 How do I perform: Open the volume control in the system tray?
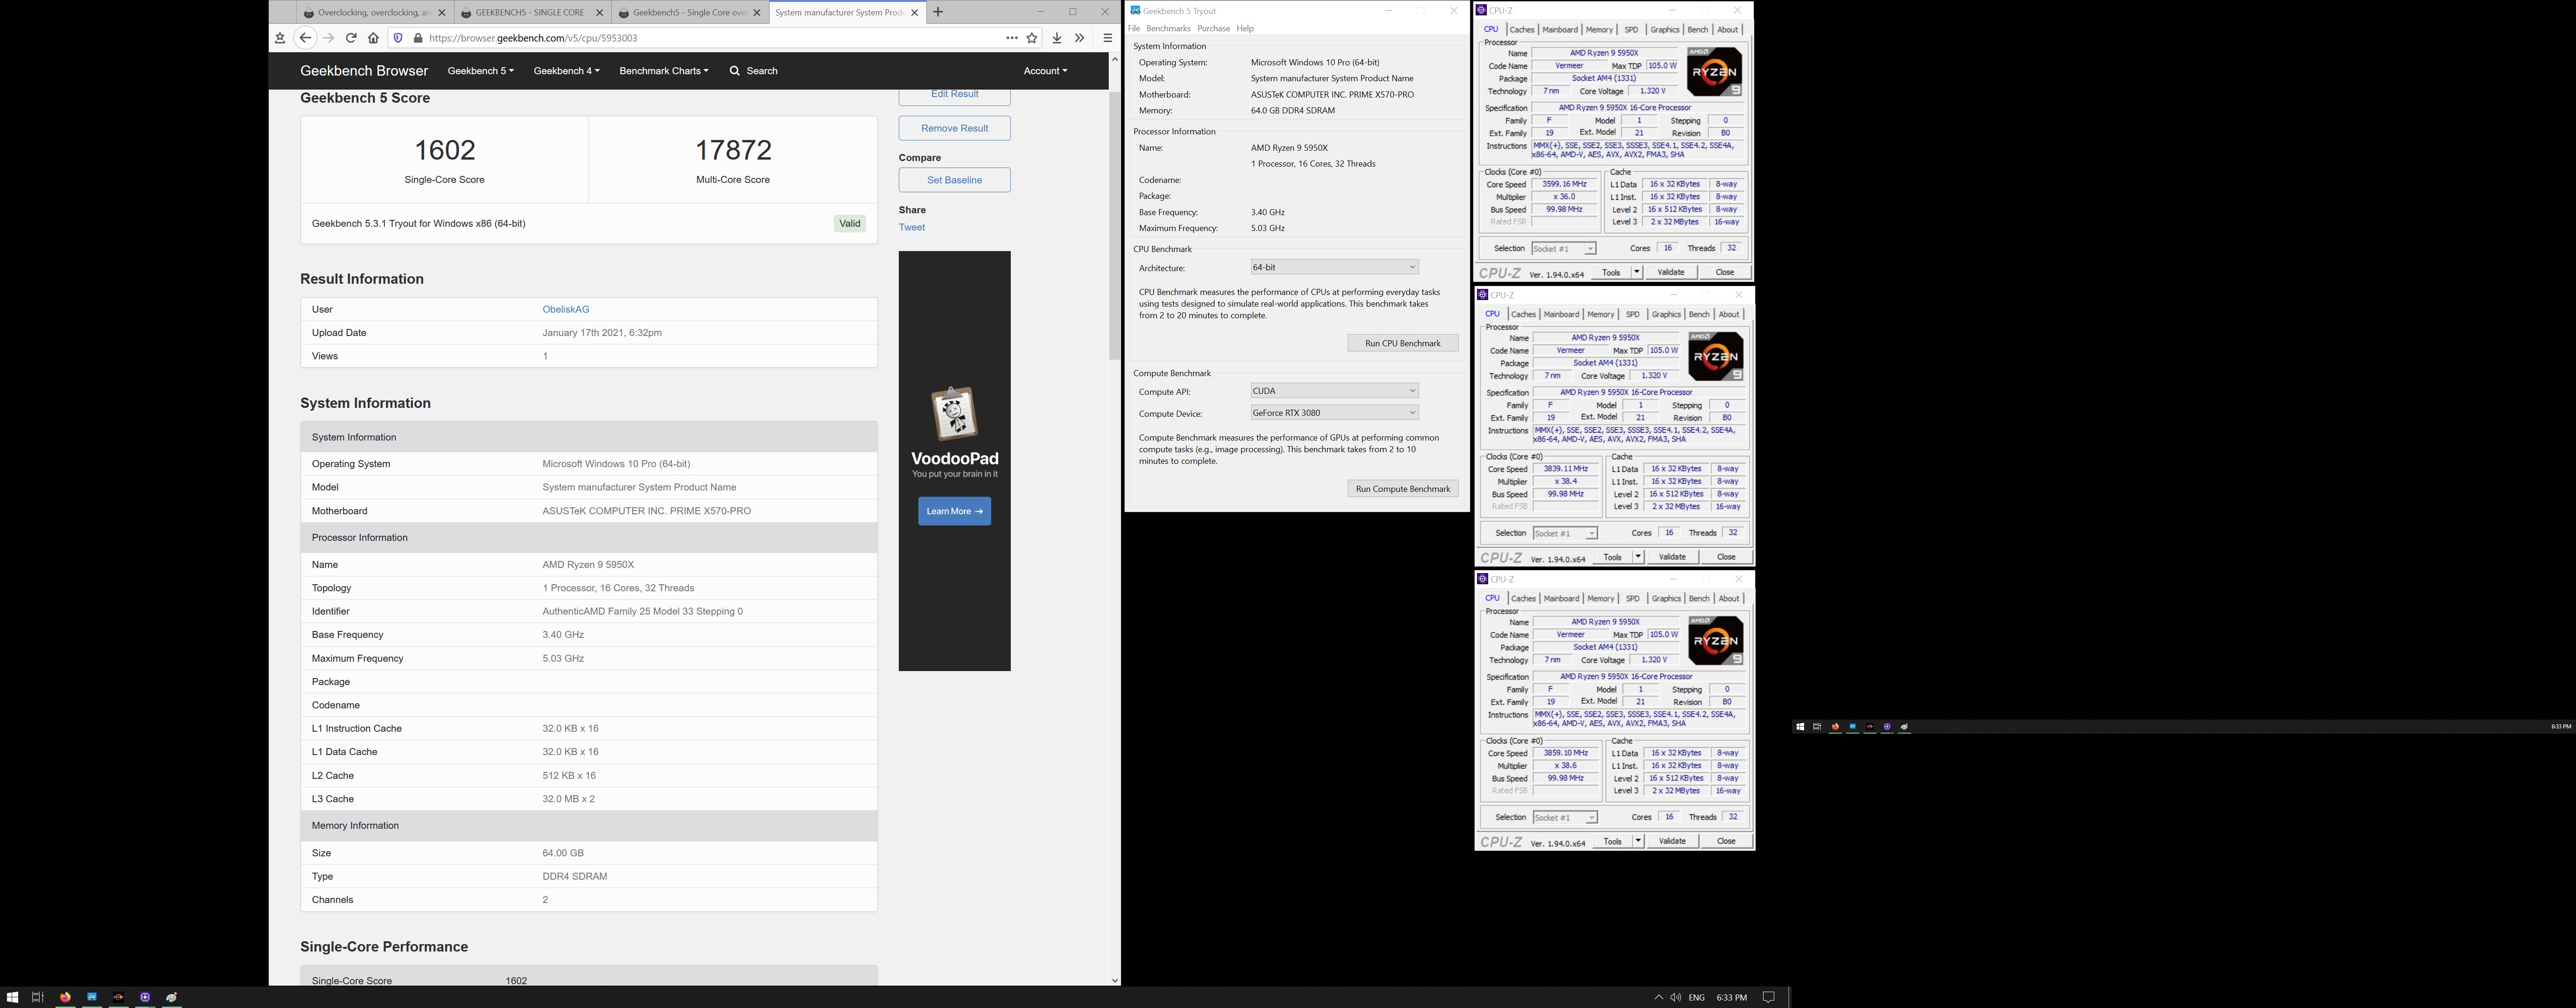1675,997
